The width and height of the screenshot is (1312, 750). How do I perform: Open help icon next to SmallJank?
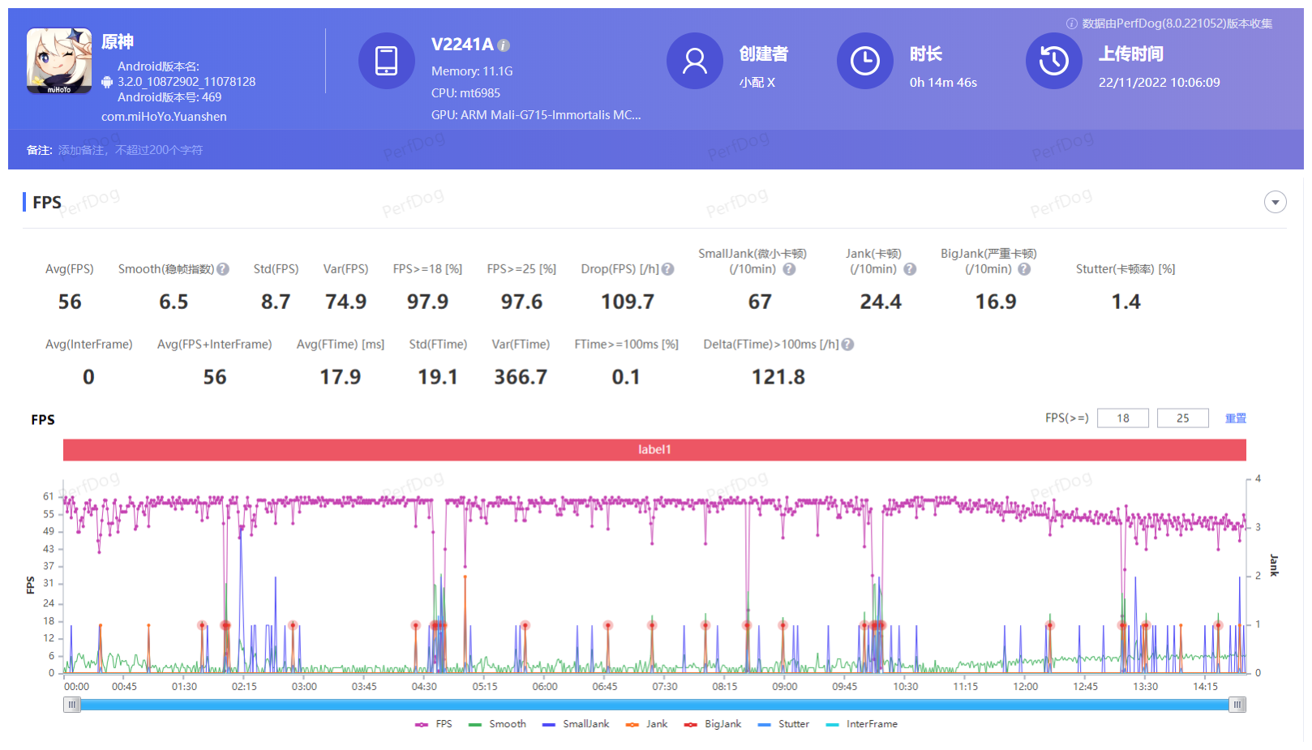tap(789, 269)
